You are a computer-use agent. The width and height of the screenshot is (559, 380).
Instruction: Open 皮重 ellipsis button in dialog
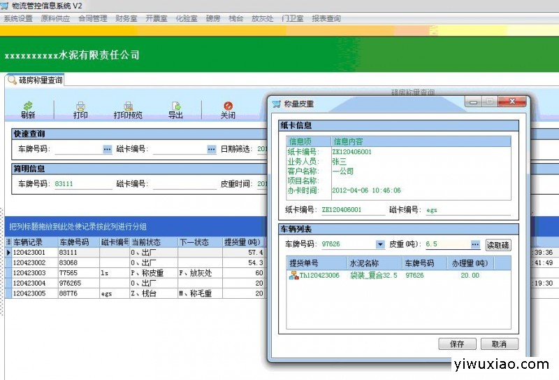pyautogui.click(x=475, y=244)
